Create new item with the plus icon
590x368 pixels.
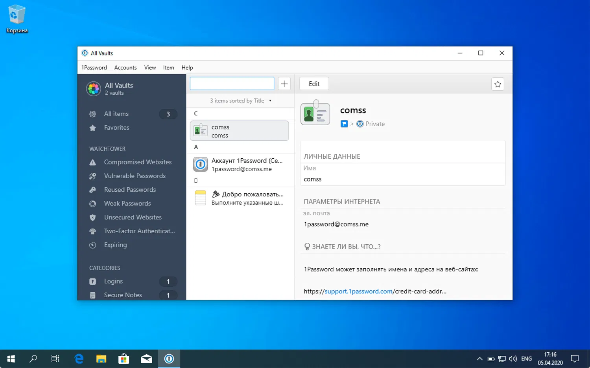point(284,83)
